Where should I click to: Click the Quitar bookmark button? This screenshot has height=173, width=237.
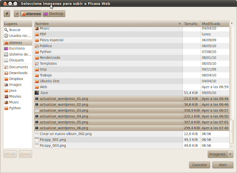pos(25,154)
